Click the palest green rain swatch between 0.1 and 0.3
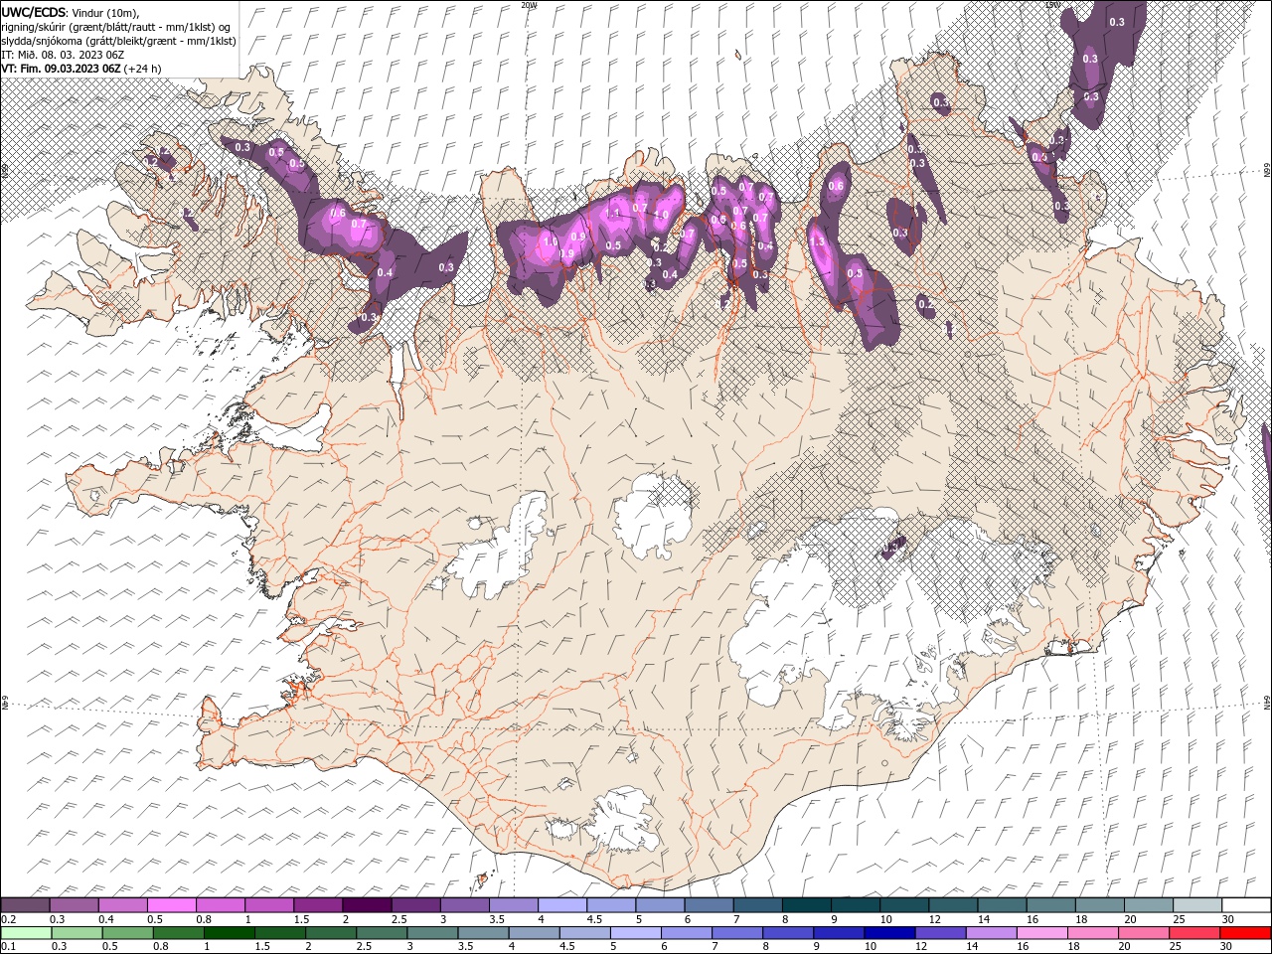 [26, 933]
